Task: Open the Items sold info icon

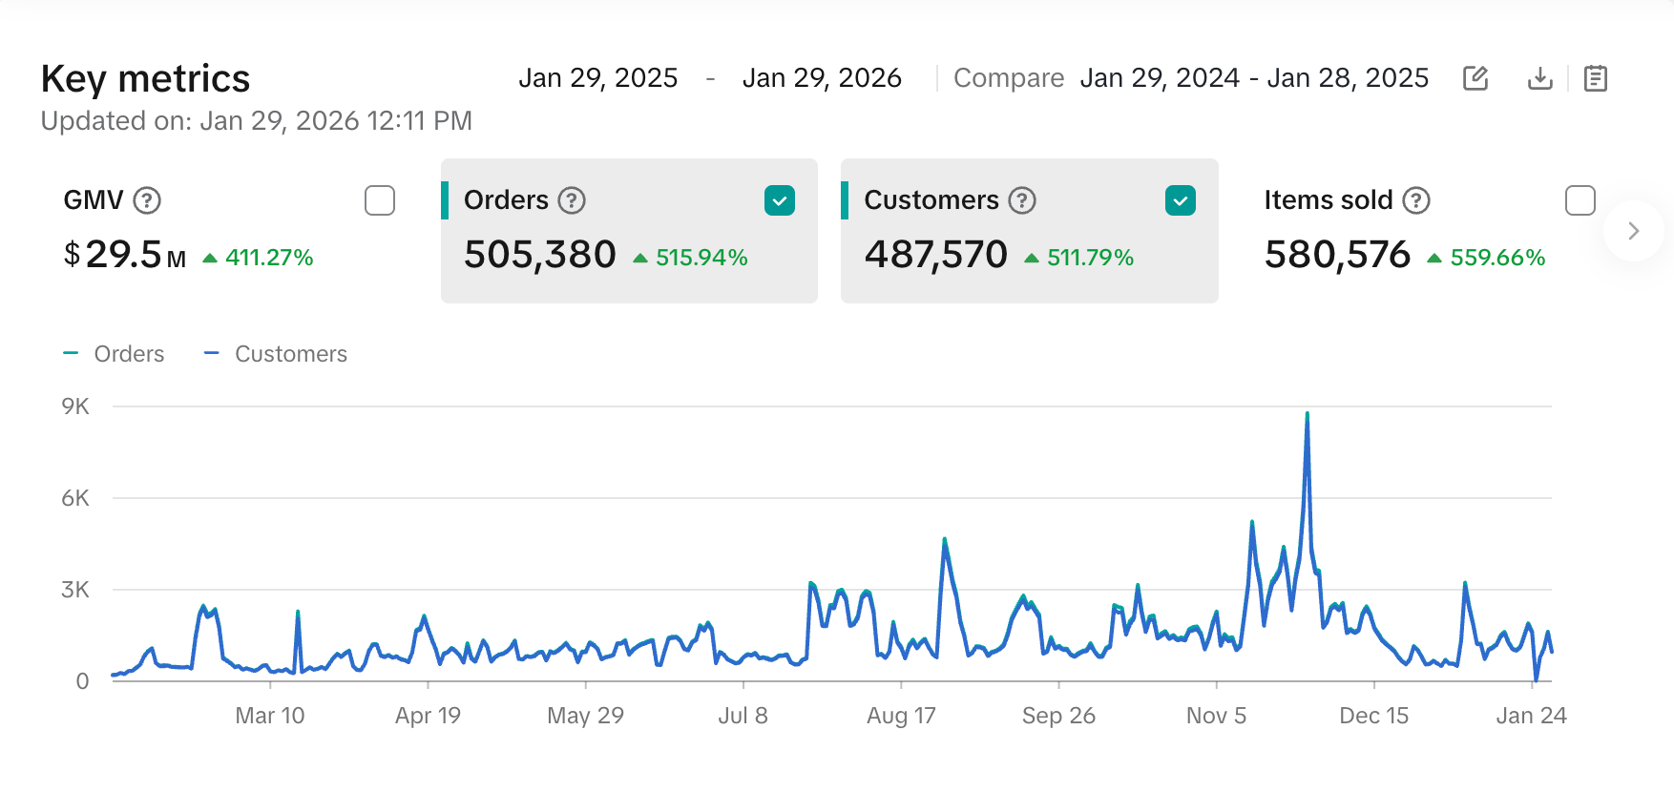Action: (1416, 200)
